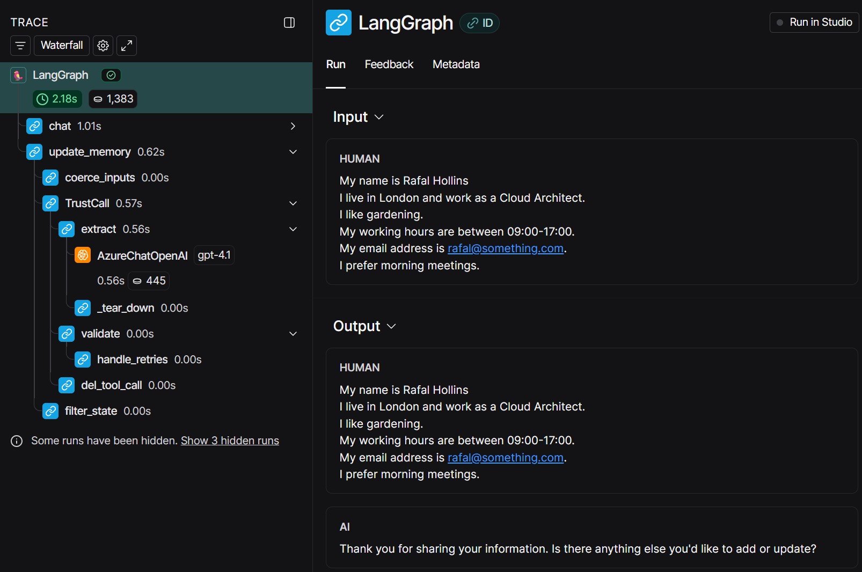Expand trace panel to fullscreen
Viewport: 862px width, 572px height.
click(127, 46)
